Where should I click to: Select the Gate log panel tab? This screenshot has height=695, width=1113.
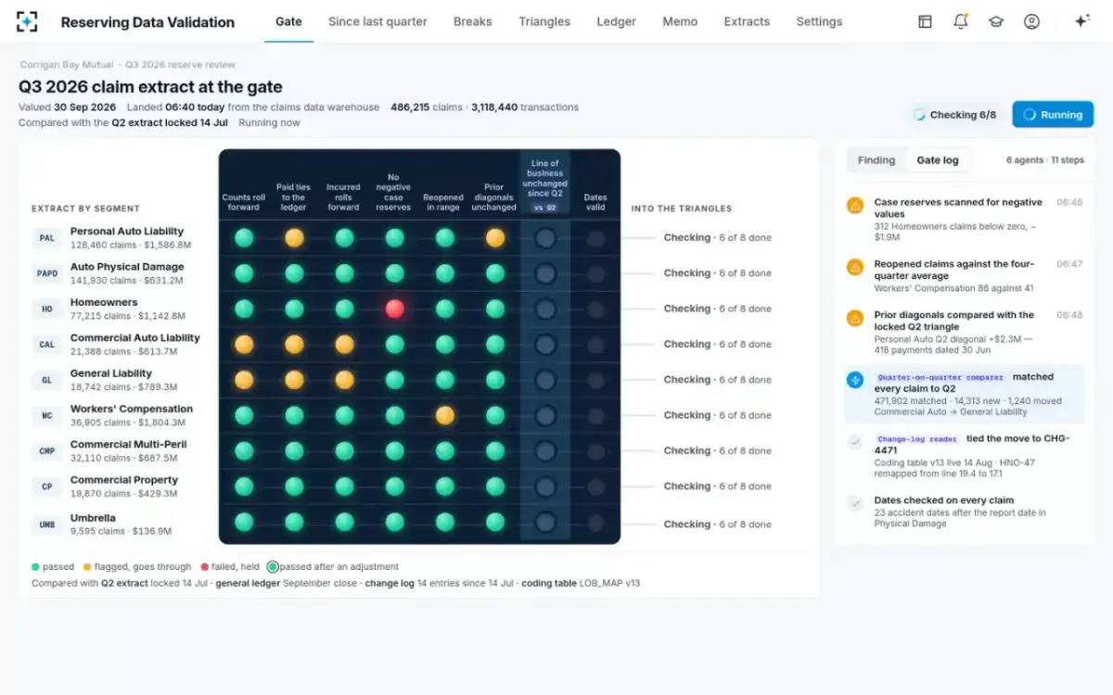point(938,160)
